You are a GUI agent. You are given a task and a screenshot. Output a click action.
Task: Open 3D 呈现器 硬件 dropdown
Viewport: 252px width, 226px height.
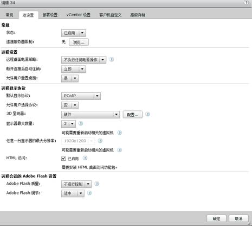coord(91,115)
